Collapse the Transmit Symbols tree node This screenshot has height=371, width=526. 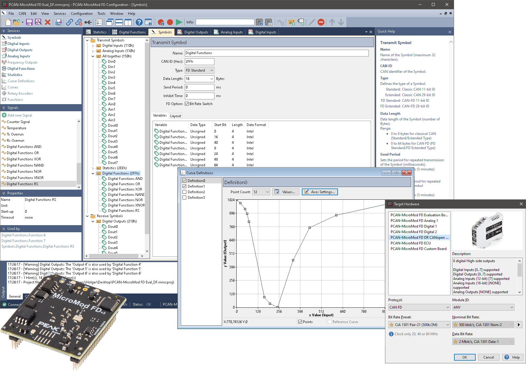coord(87,40)
